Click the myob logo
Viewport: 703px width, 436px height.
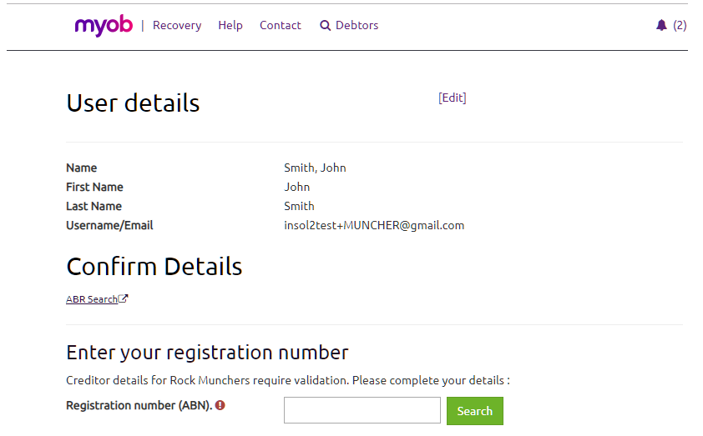point(104,26)
